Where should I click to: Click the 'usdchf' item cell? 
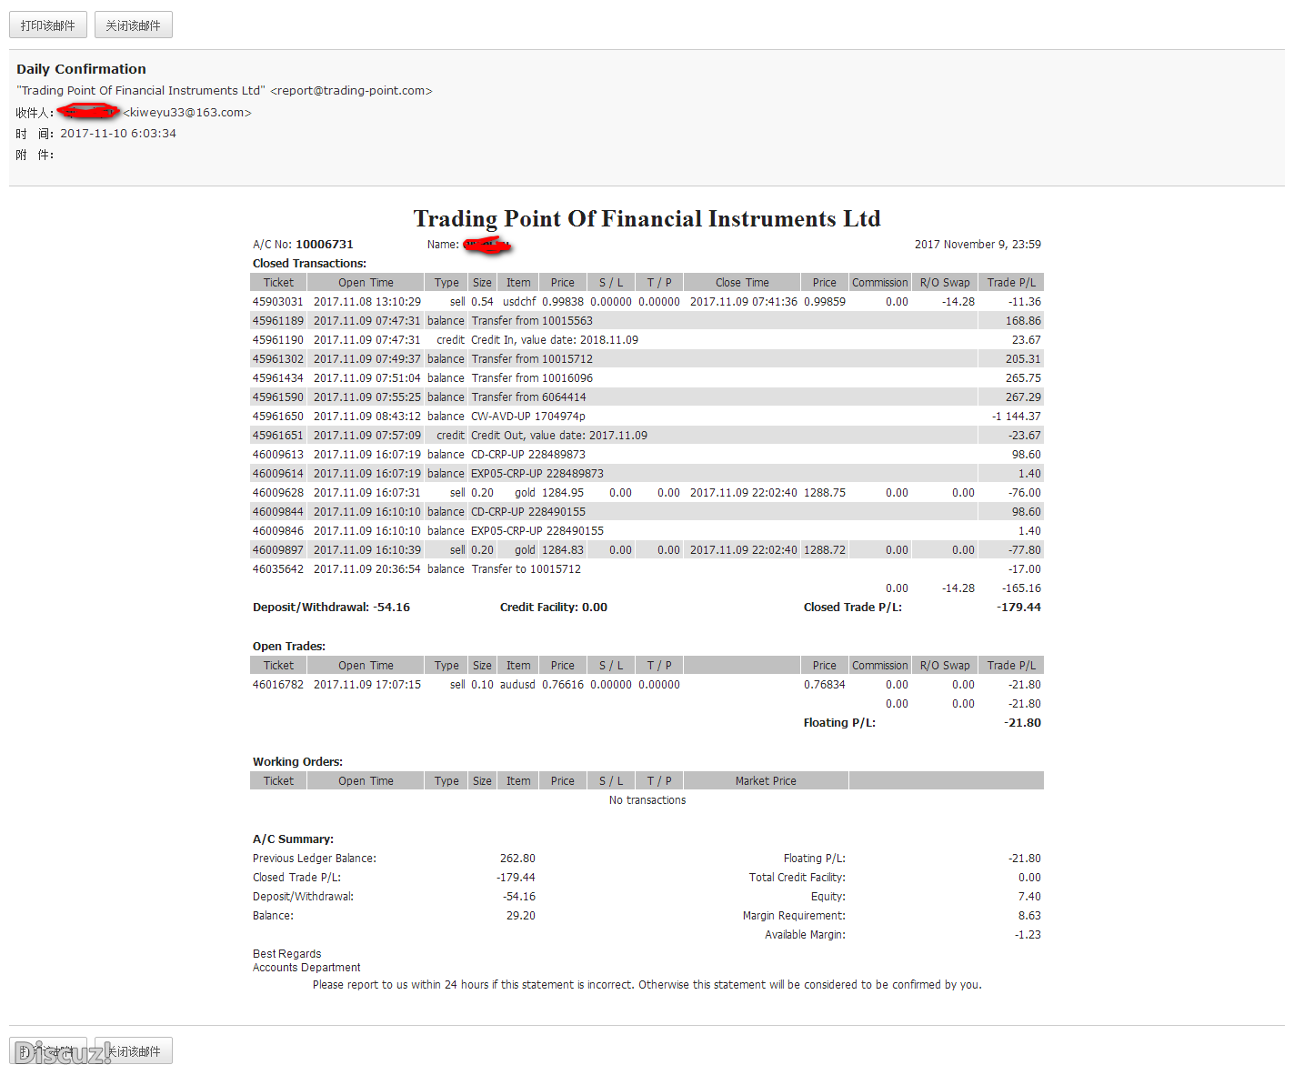[519, 302]
